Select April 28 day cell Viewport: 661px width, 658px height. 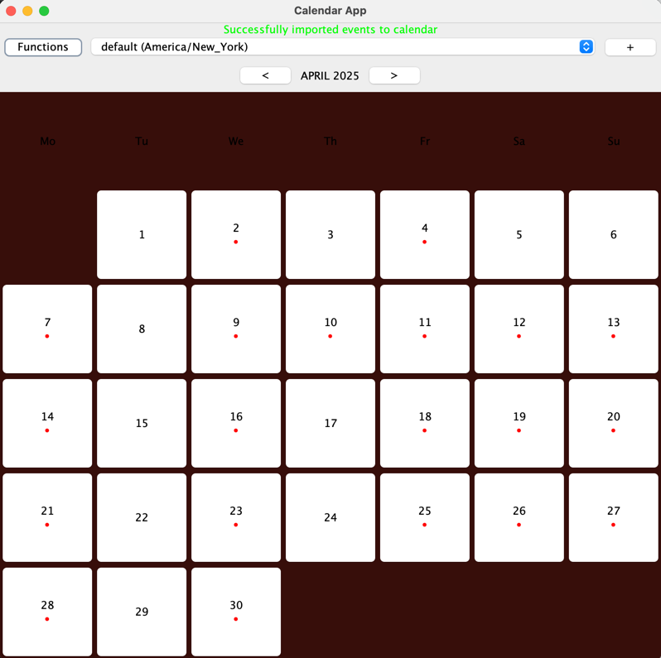47,612
